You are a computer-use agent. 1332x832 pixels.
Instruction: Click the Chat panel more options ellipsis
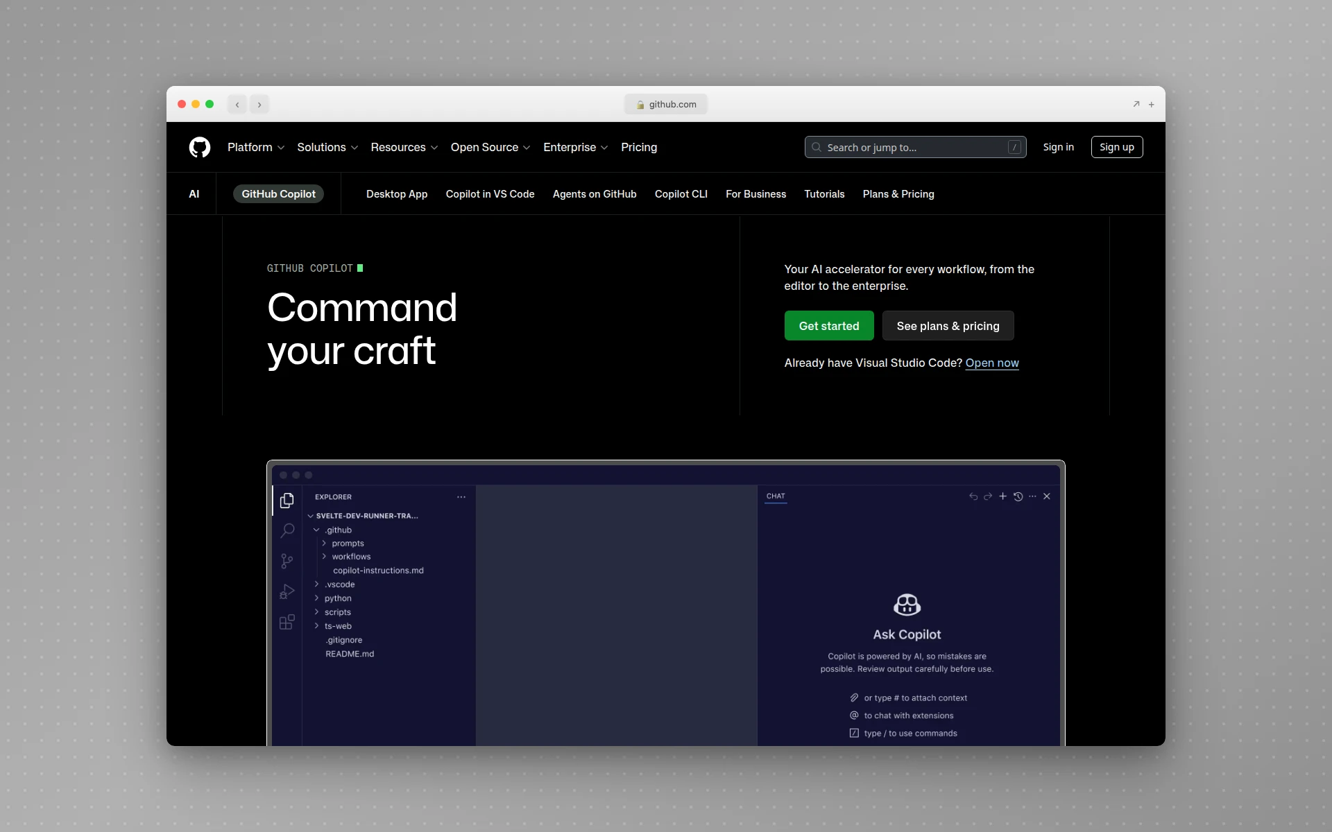pos(1032,496)
